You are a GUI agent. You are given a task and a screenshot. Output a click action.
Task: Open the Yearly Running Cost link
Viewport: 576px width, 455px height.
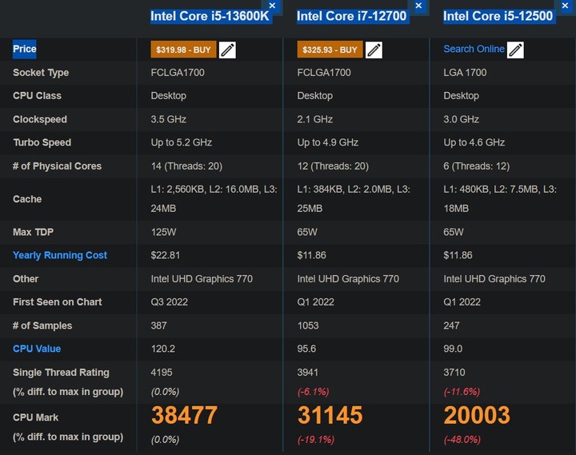point(60,255)
